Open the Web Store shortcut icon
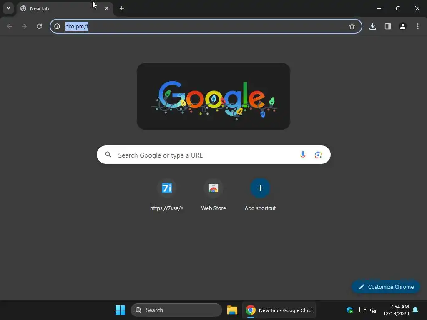This screenshot has height=320, width=427. 213,188
